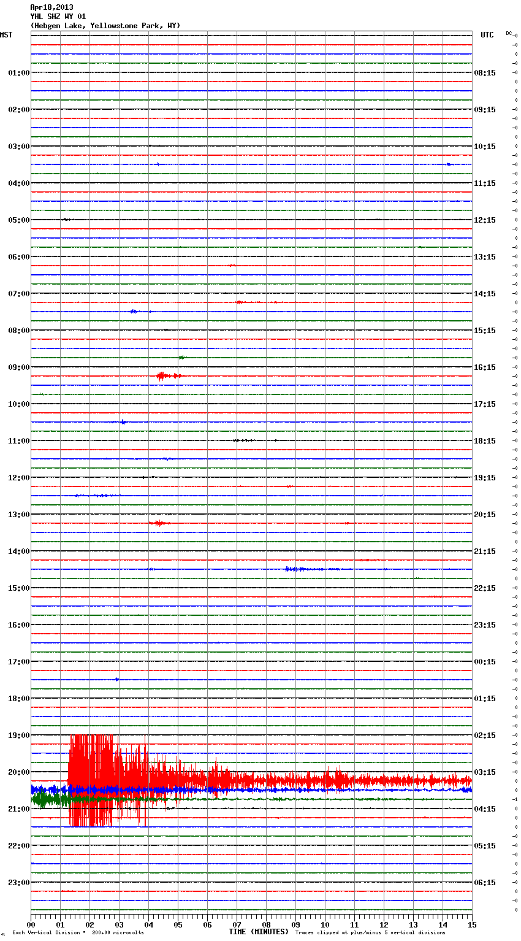Select the 14:00 MST row label

[18, 551]
